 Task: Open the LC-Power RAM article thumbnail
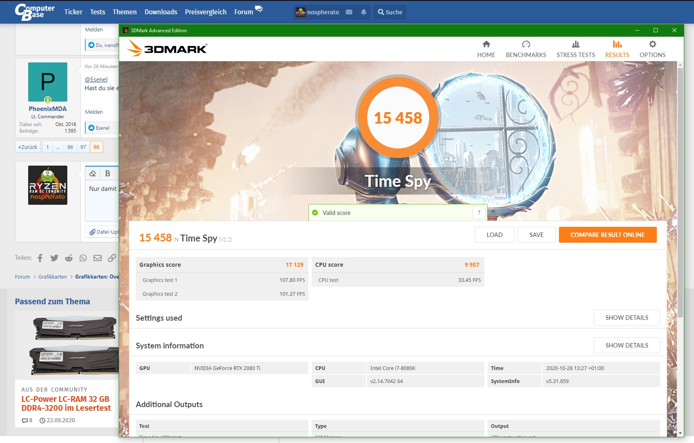[67, 345]
